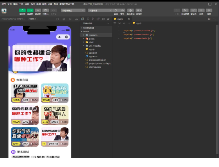Click the real device debugging icon
219x167 pixels.
click(x=130, y=10)
